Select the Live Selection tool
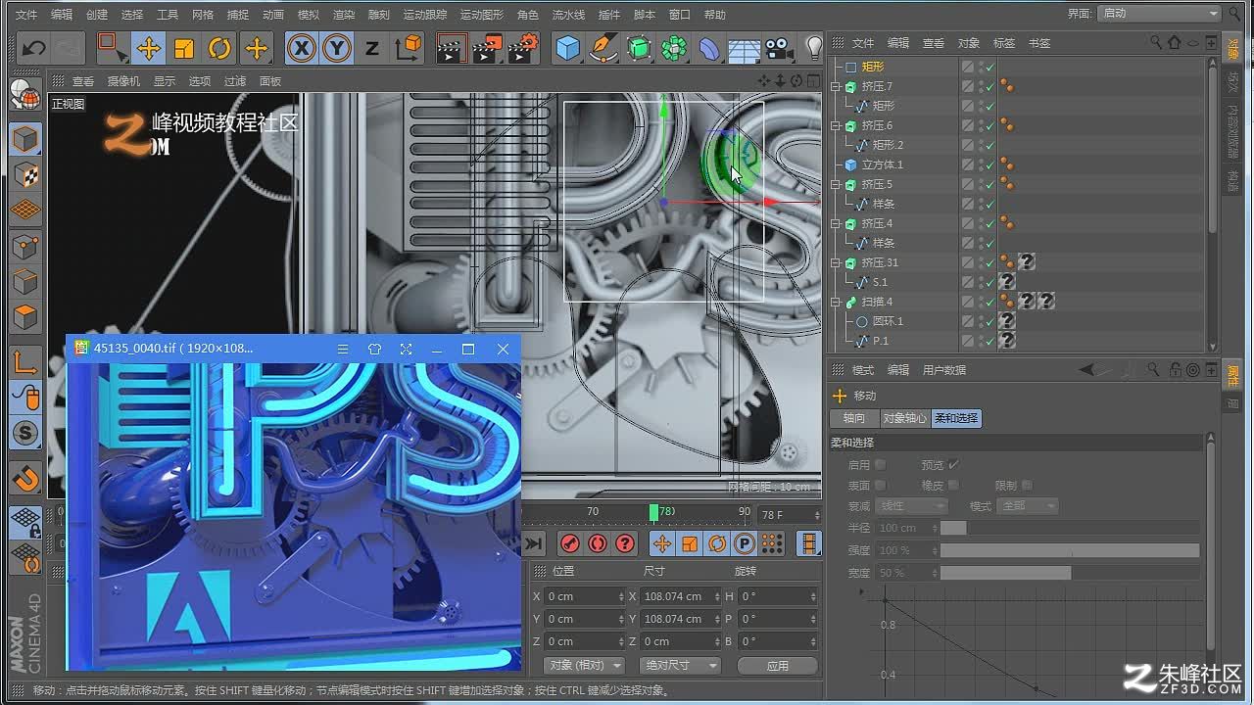This screenshot has height=705, width=1254. point(113,48)
